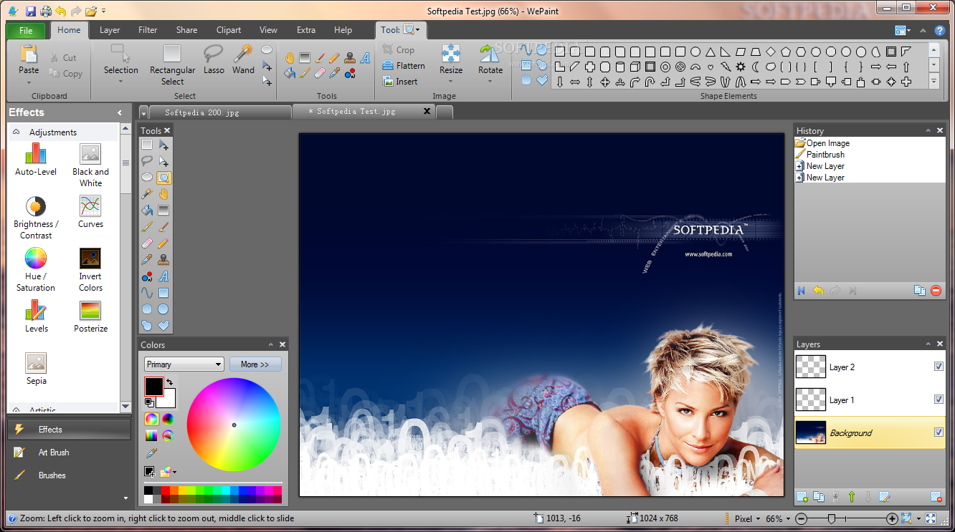Click the zoom slider handle
This screenshot has width=955, height=532.
click(832, 518)
